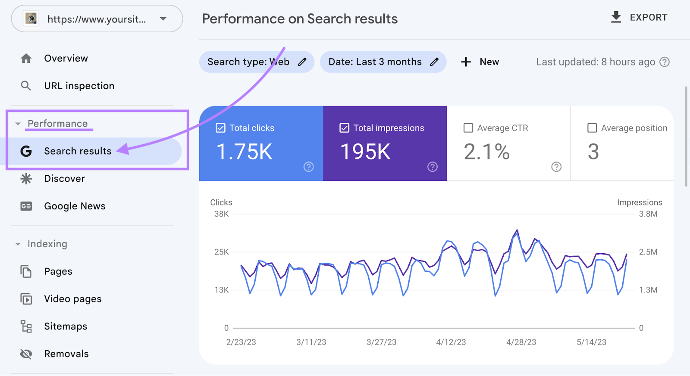Click the Video pages icon

tap(26, 299)
